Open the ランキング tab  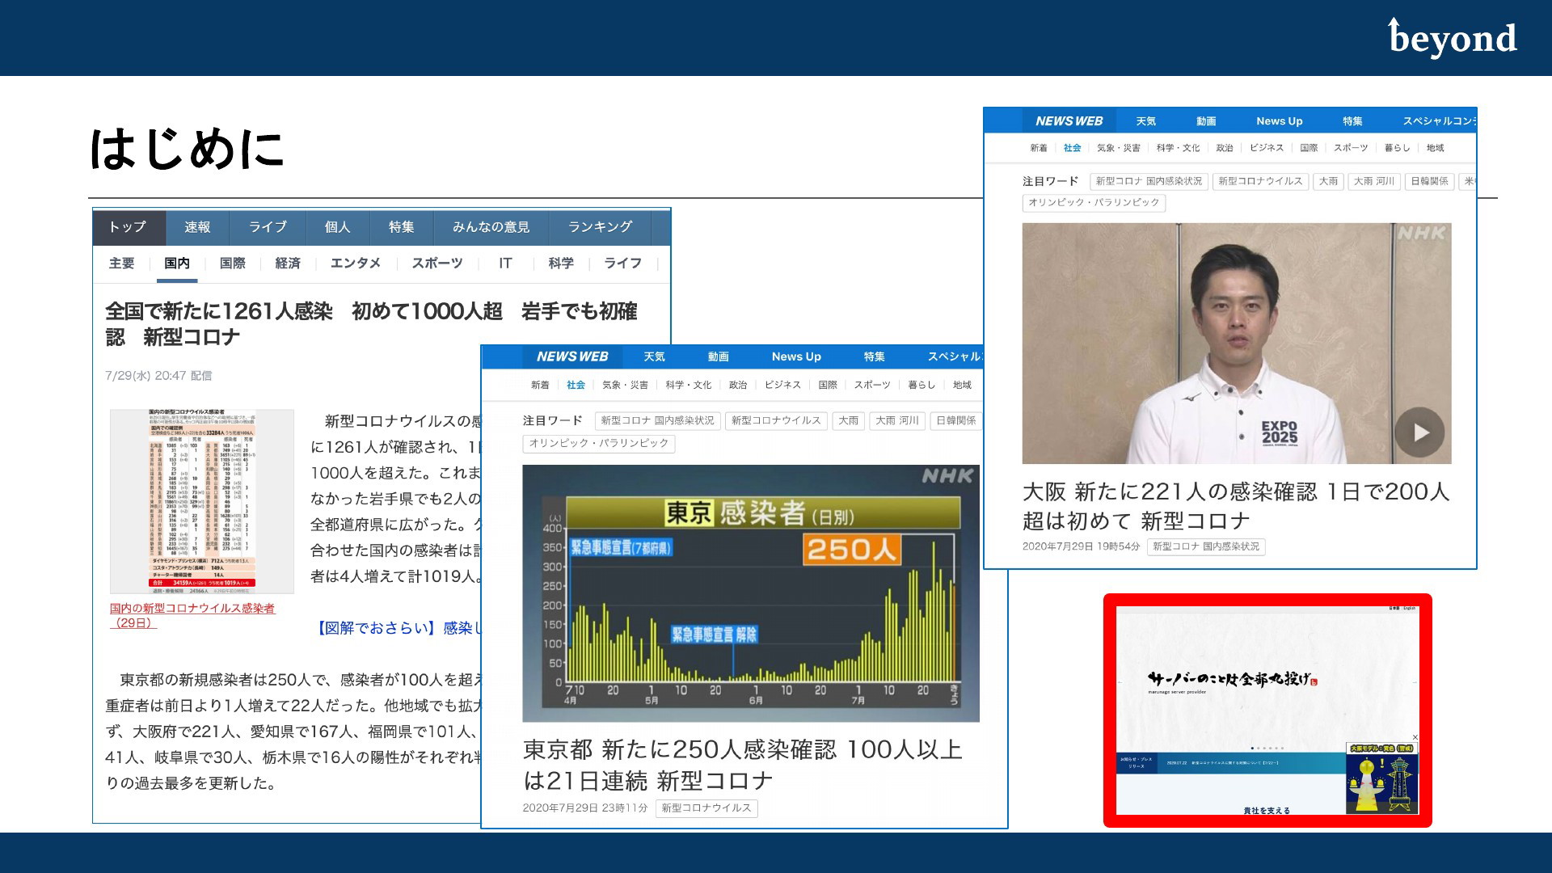(x=600, y=227)
